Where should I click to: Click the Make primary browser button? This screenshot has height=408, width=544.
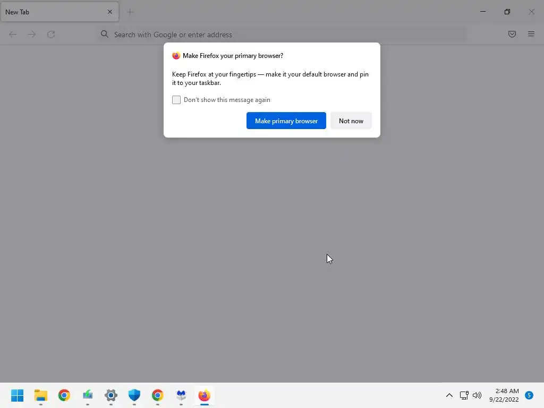coord(286,121)
